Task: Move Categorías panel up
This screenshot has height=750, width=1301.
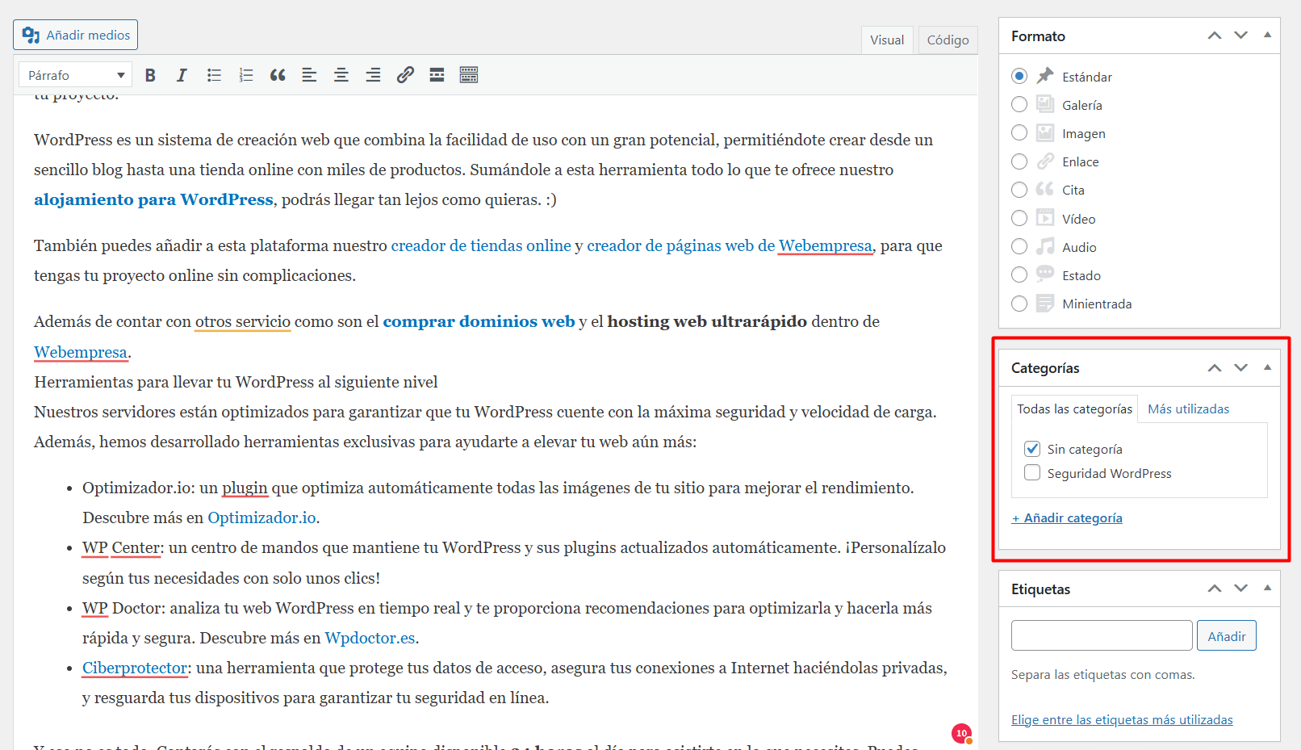Action: [x=1215, y=367]
